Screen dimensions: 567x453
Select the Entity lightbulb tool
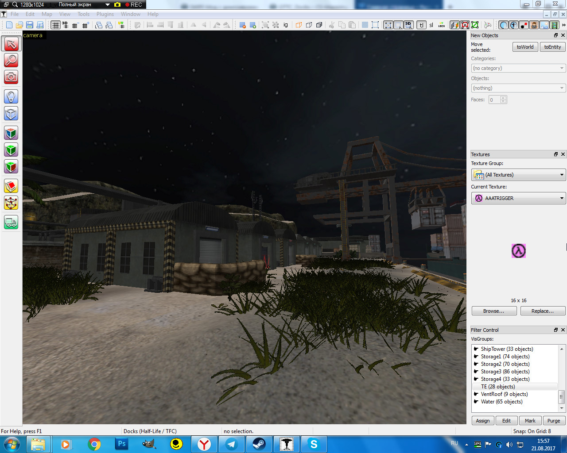click(x=11, y=96)
